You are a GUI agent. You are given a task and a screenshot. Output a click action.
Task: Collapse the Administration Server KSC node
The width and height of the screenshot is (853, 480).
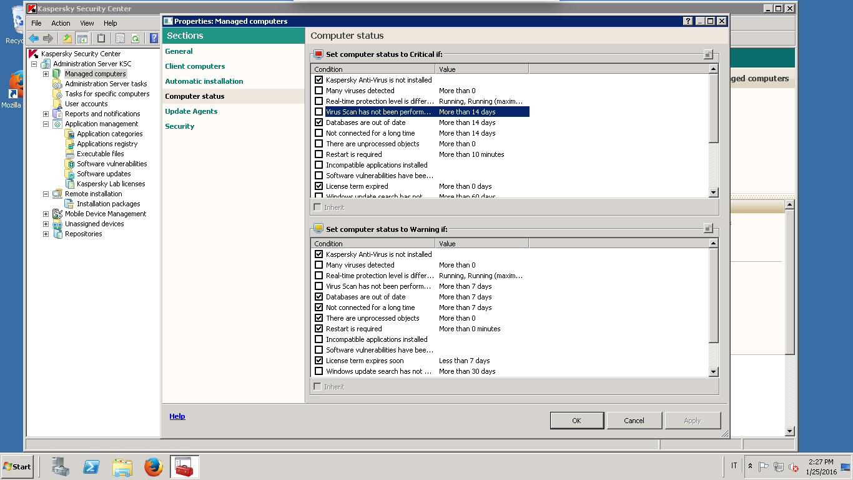34,64
